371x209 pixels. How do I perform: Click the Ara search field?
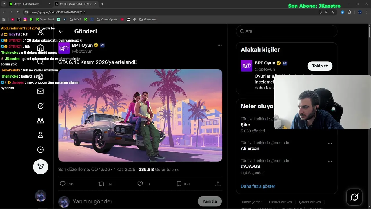click(x=287, y=31)
